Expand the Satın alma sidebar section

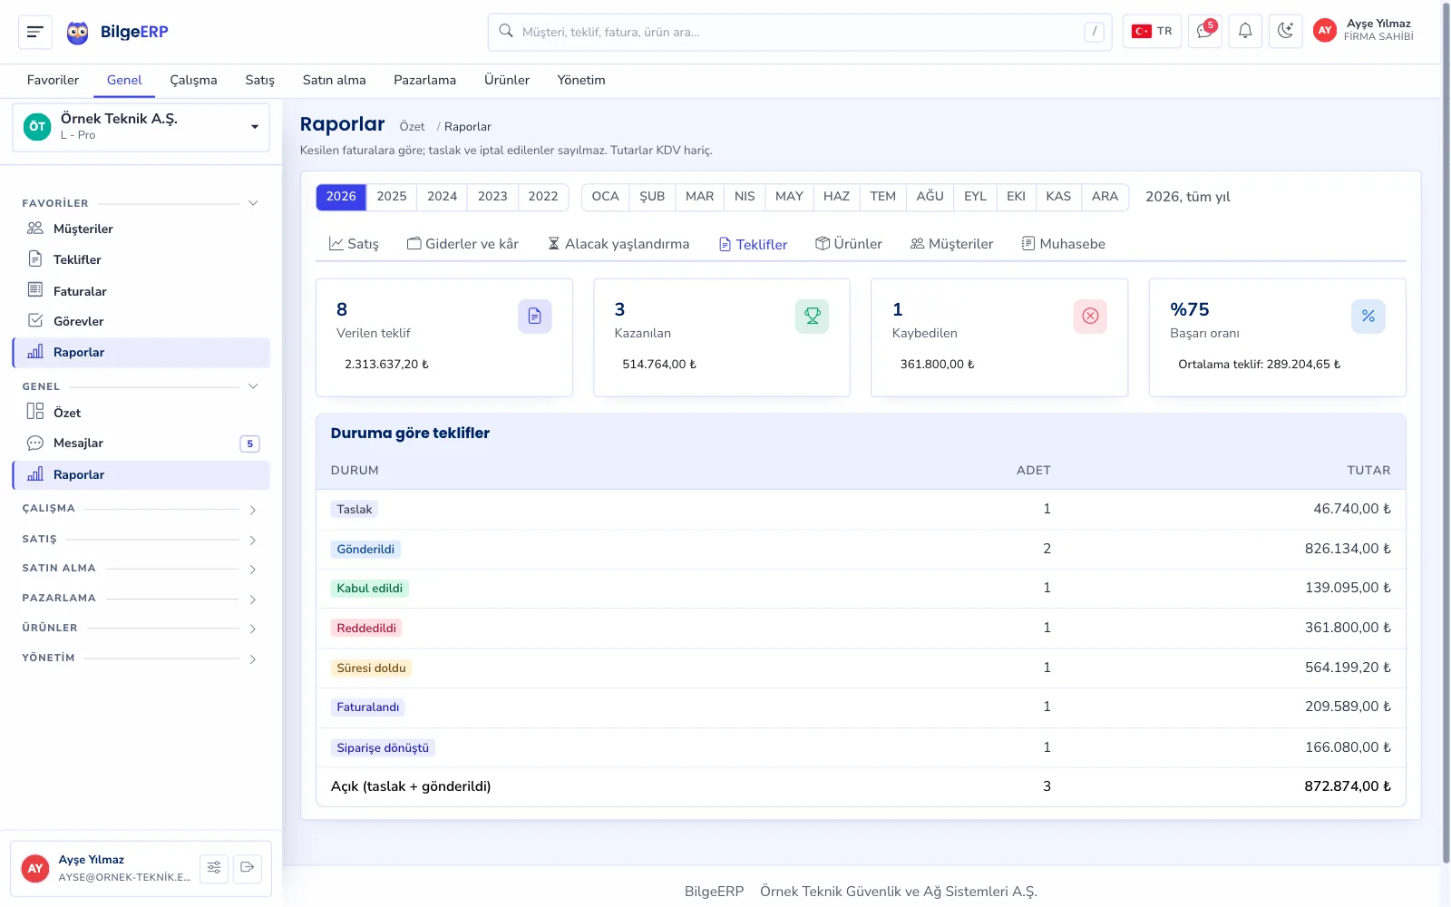pyautogui.click(x=141, y=569)
